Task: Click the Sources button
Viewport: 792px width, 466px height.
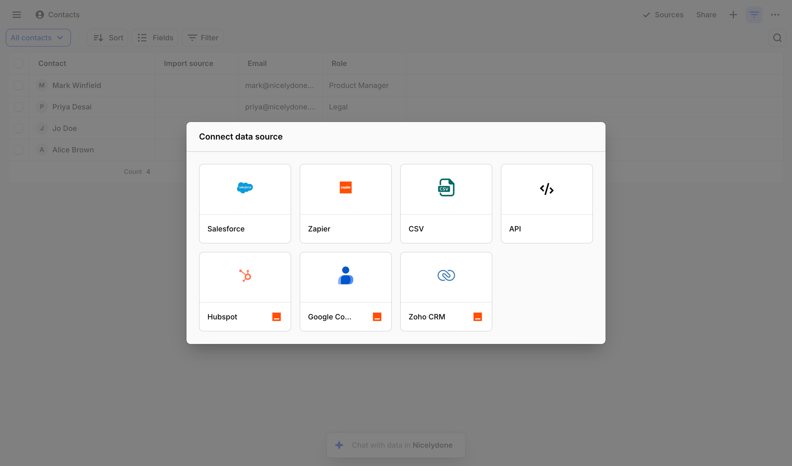Action: click(663, 15)
